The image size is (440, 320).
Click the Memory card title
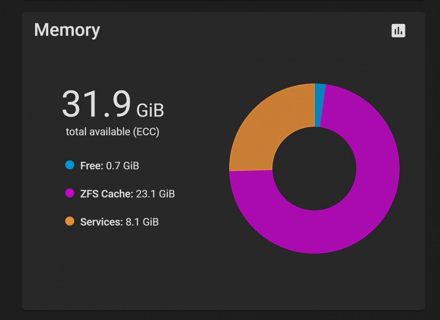pos(67,30)
